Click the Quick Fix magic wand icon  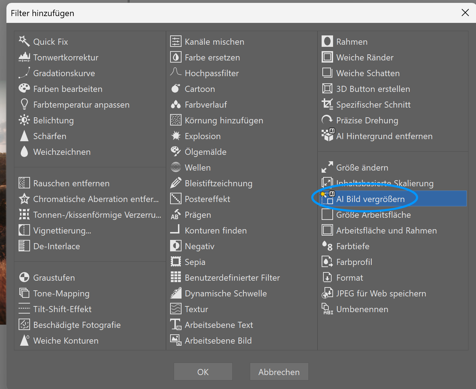[24, 41]
